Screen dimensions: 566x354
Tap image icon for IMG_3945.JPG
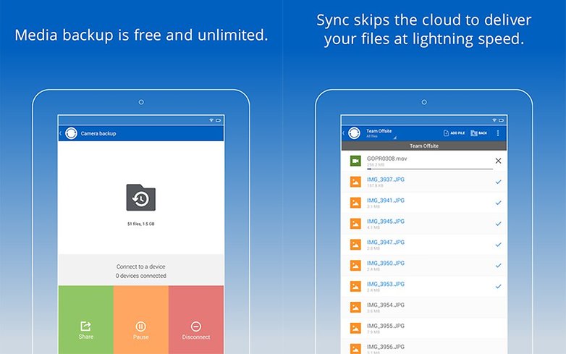coord(355,224)
